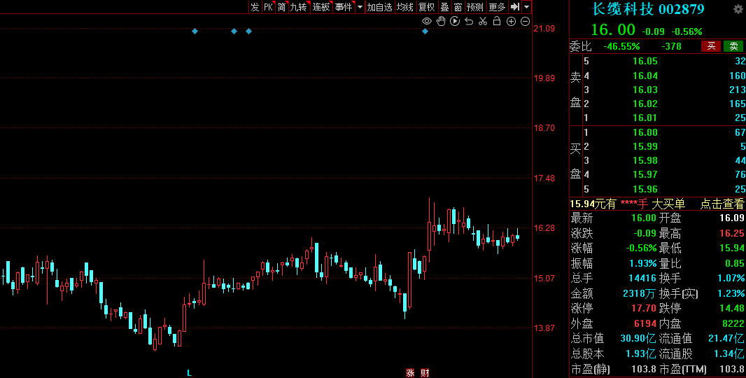This screenshot has width=746, height=378.
Task: Open the 事件 events button
Action: (344, 7)
